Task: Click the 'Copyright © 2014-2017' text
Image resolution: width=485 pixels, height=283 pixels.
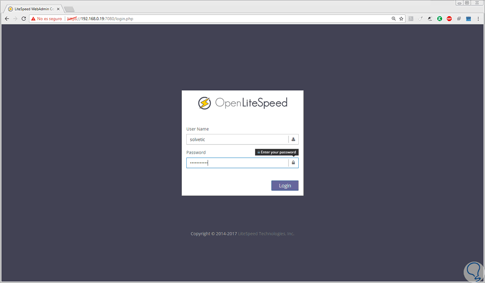Action: coord(214,234)
